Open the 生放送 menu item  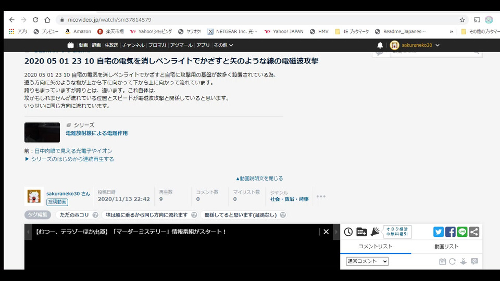tap(111, 45)
